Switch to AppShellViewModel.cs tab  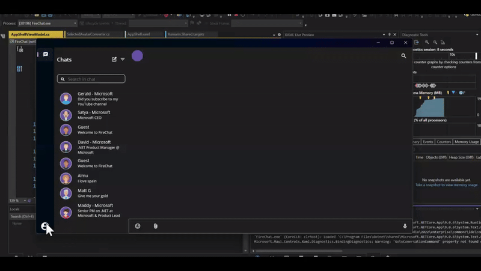[36, 34]
